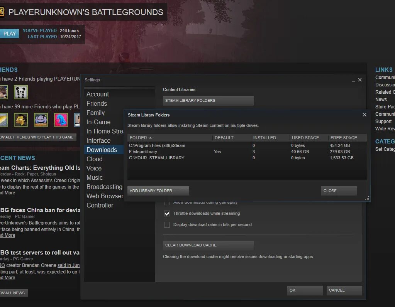Click CLOSE in Steam Library Folders dialog
Viewport: 395px width, 307px height.
(x=339, y=191)
